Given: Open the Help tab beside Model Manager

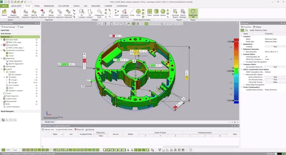Looking at the screenshot, I should pyautogui.click(x=21, y=27).
